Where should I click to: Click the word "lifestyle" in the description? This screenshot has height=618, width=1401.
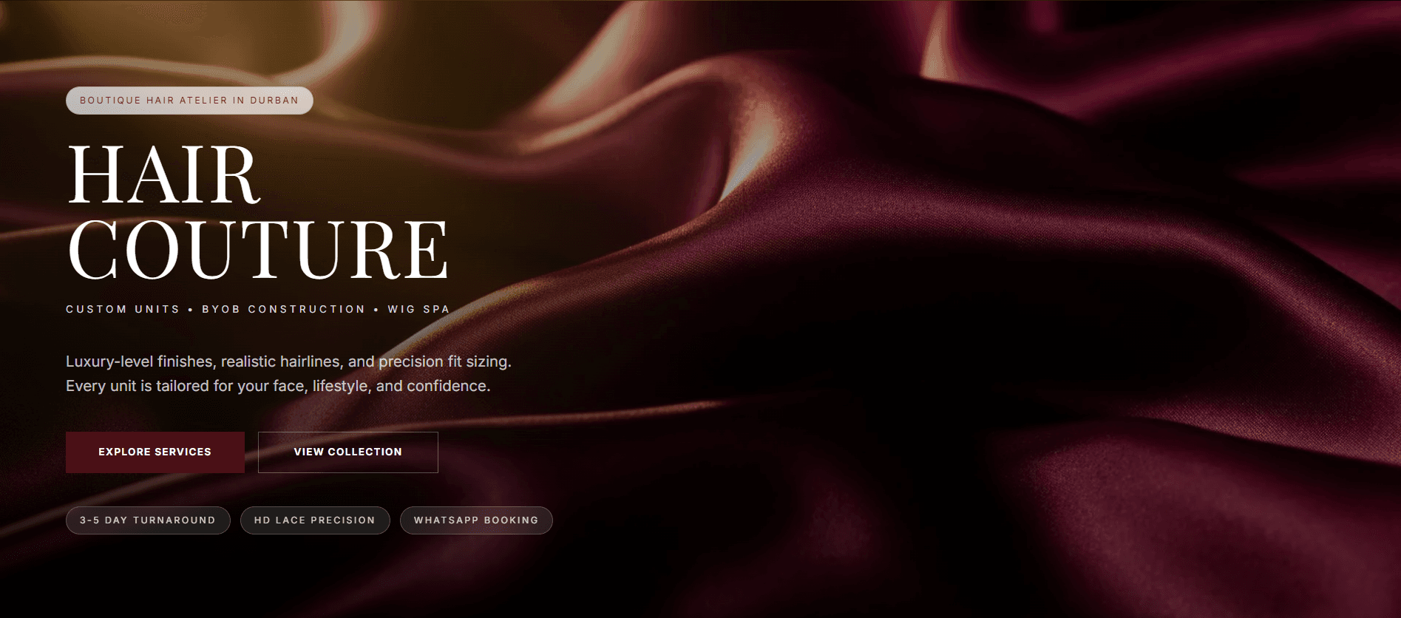[x=340, y=386]
